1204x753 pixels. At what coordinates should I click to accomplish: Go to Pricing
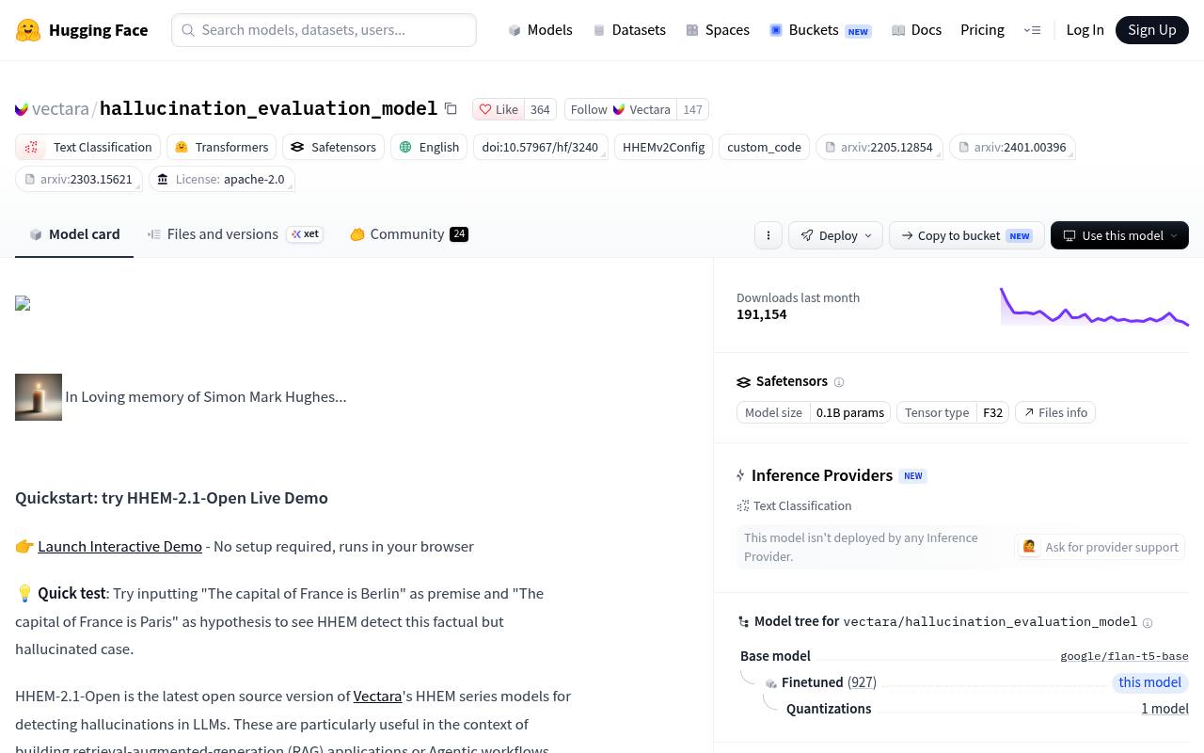982,30
